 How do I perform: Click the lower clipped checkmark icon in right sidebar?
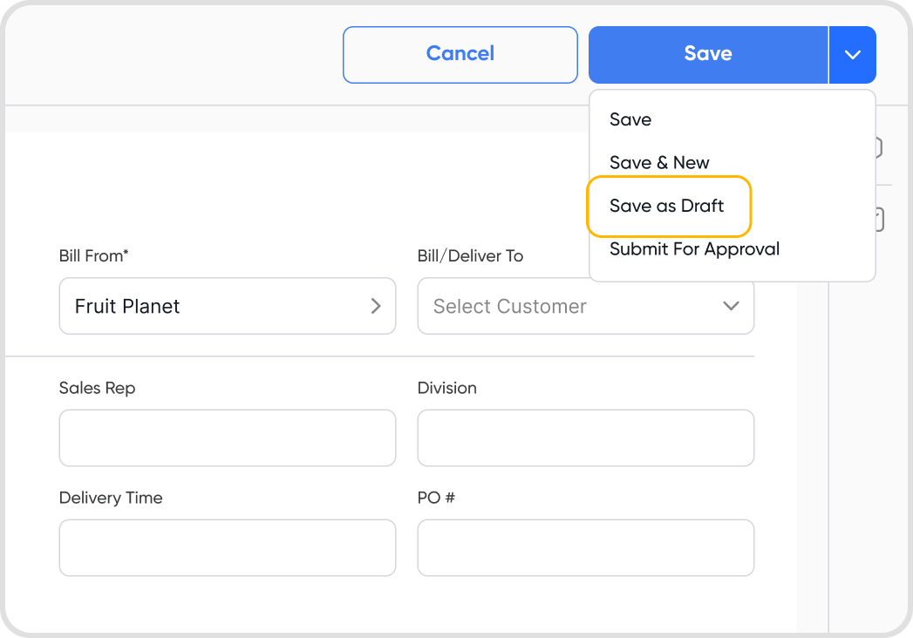879,220
